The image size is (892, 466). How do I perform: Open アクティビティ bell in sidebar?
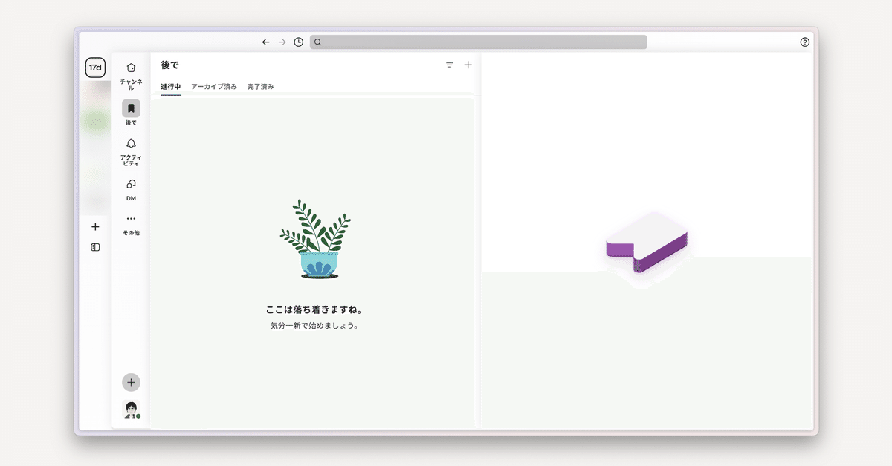[x=131, y=151]
